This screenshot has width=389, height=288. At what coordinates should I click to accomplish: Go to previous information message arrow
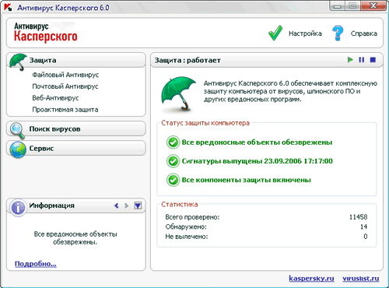[x=117, y=205]
